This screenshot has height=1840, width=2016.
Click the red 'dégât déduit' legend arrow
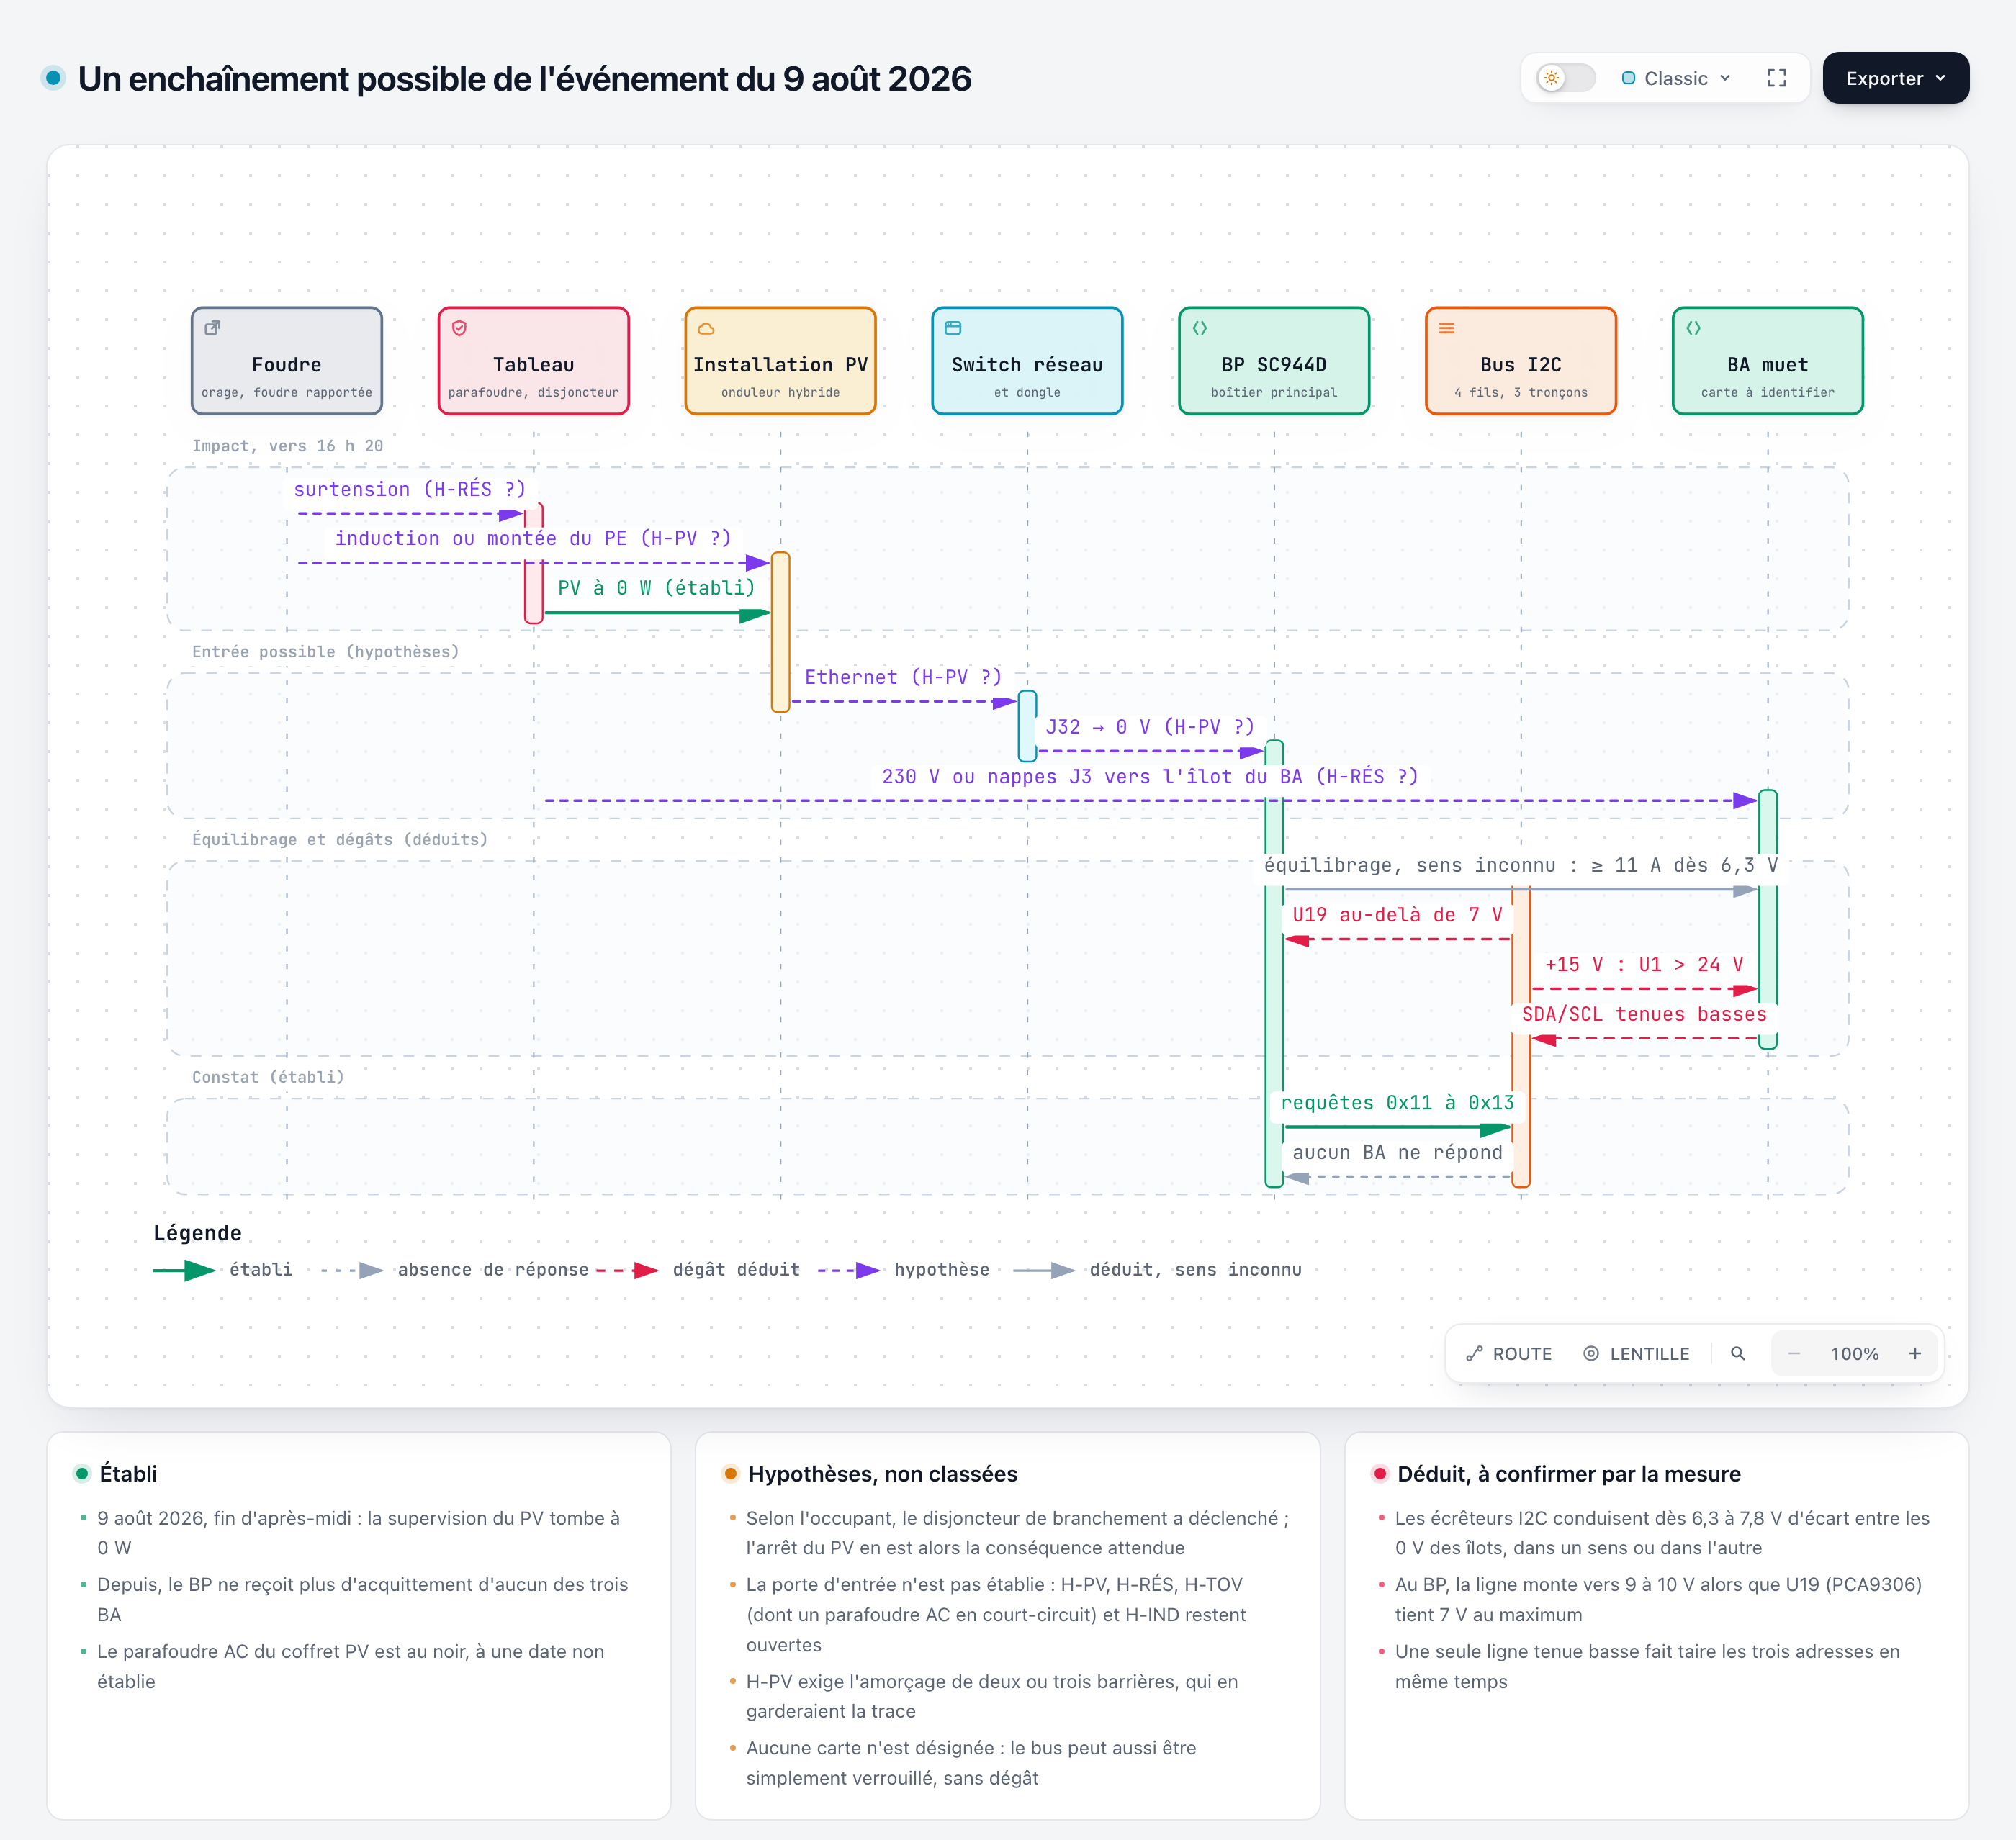pyautogui.click(x=627, y=1270)
